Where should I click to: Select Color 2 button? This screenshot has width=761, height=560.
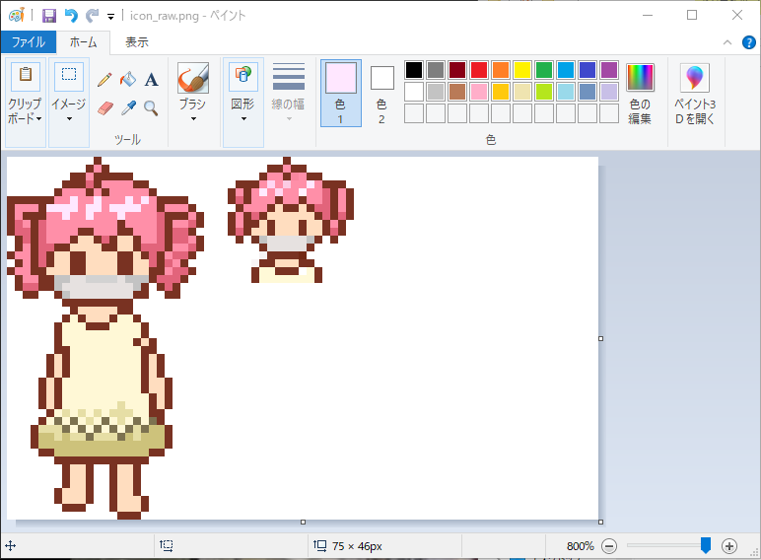point(381,94)
